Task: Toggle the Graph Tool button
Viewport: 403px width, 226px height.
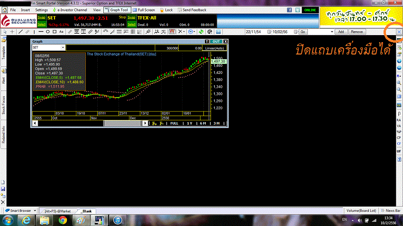Action: (x=117, y=10)
